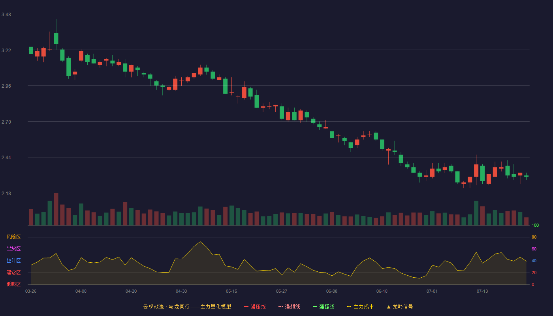The width and height of the screenshot is (553, 316).
Task: Select the 07-13 date axis label
Action: pos(482,291)
